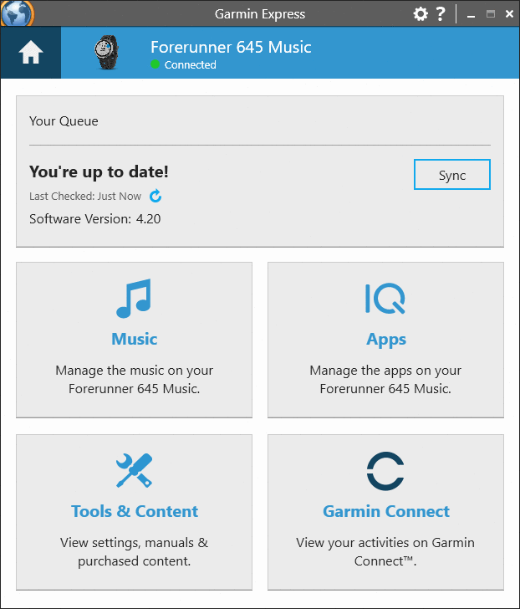Go to the Home screen icon
Image resolution: width=520 pixels, height=609 pixels.
point(30,53)
